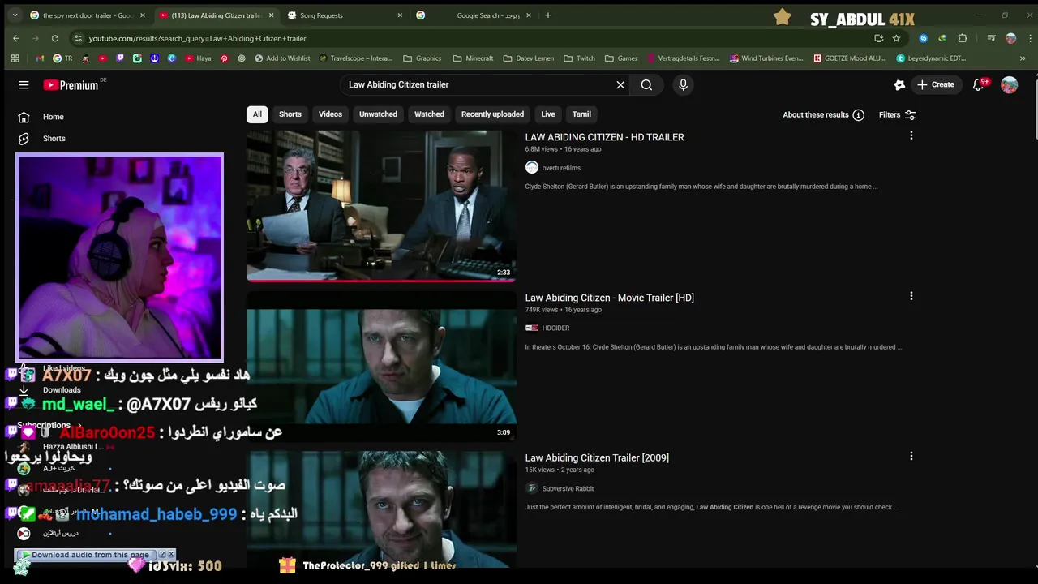Select the Unwatched filter chip
Screen dimensions: 1038x584
(x=378, y=114)
